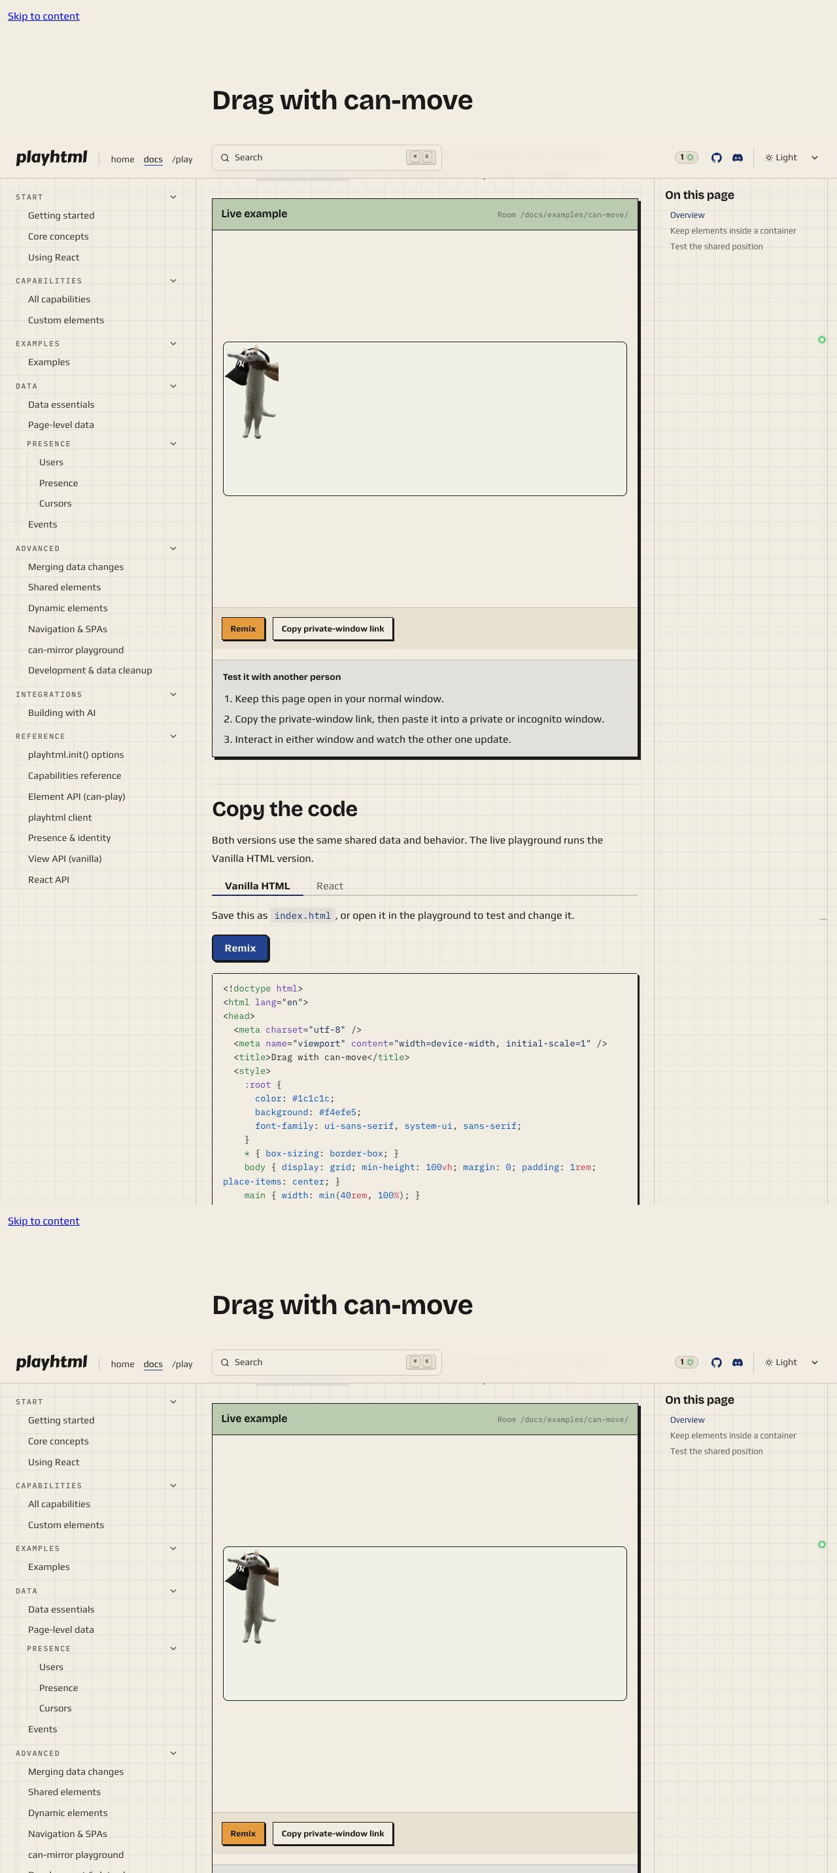Open Using React in the upper sidebar
This screenshot has height=1873, width=837.
pyautogui.click(x=54, y=257)
